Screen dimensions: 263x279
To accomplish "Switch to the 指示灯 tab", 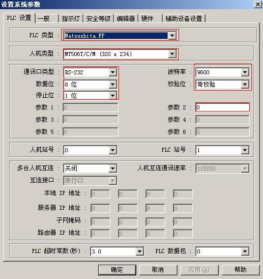I will pyautogui.click(x=71, y=18).
